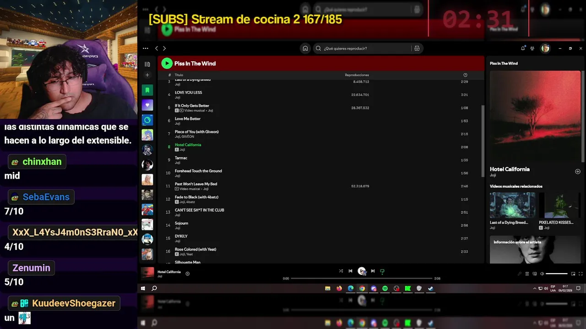
Task: Open Spotify Home
Action: [x=305, y=48]
